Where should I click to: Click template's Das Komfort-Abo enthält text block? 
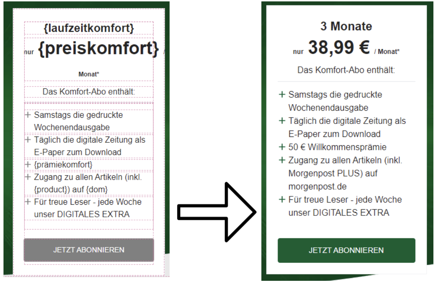point(89,92)
